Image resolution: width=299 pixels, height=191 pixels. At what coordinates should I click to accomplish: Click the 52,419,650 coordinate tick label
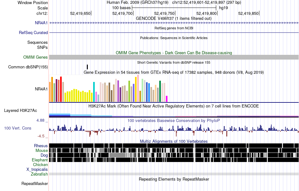tap(80, 13)
